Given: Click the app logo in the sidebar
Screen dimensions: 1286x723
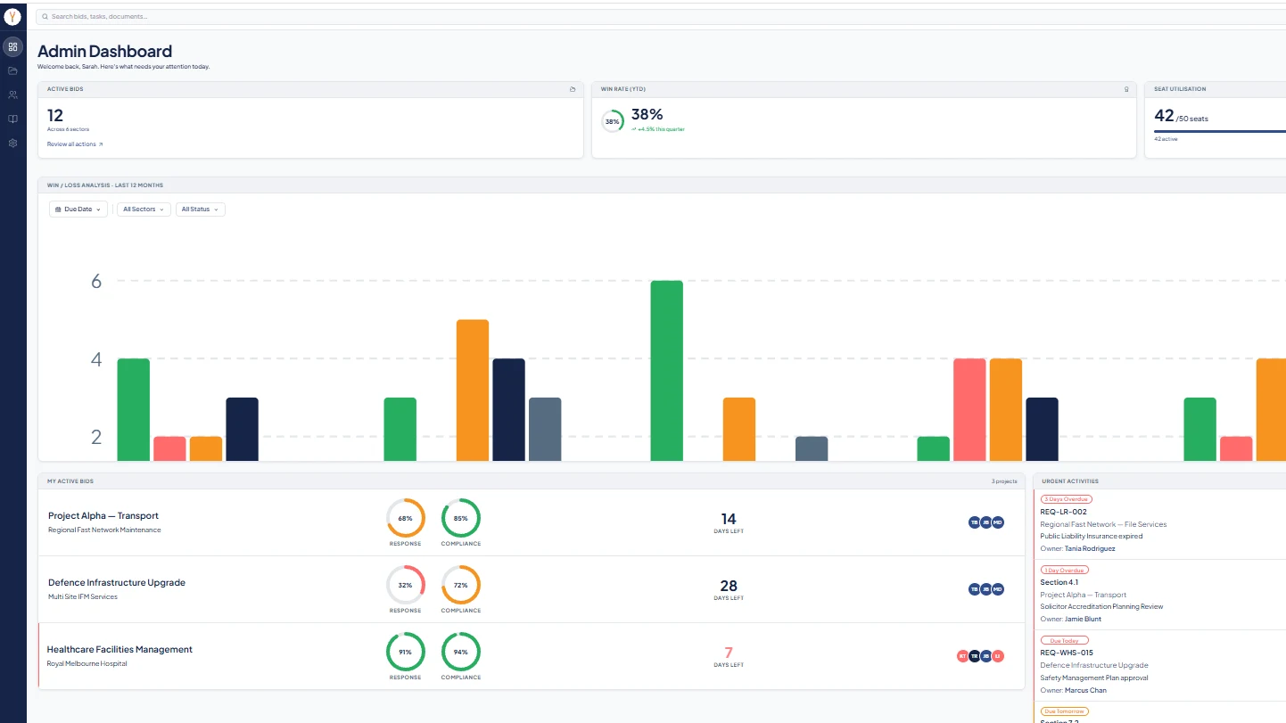Looking at the screenshot, I should point(12,16).
